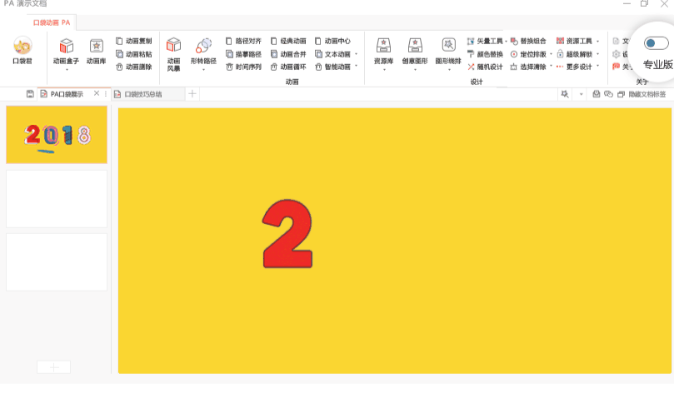
Task: Click the 颜色替换 color replace tool
Action: [485, 54]
